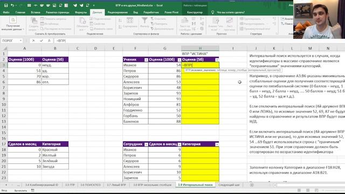The image size is (345, 194).
Task: Click the Sort Z to A descending icon
Action: (120, 27)
